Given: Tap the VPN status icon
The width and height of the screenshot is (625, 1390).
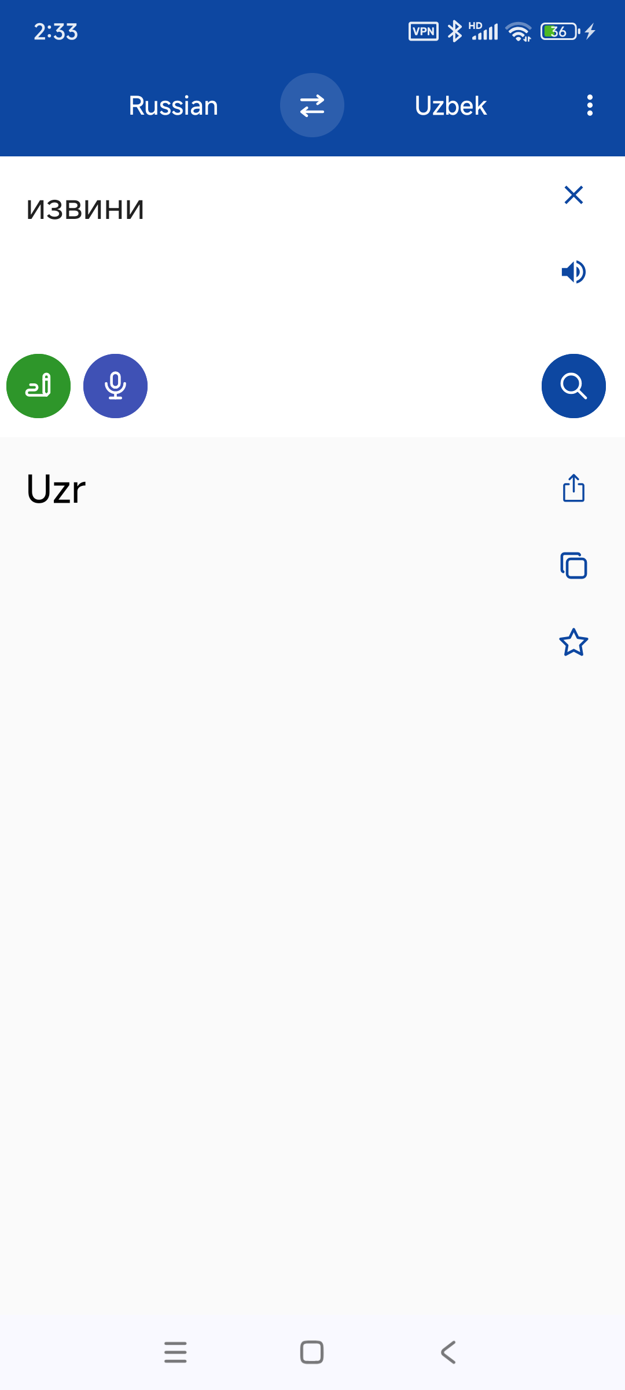Looking at the screenshot, I should click(424, 31).
